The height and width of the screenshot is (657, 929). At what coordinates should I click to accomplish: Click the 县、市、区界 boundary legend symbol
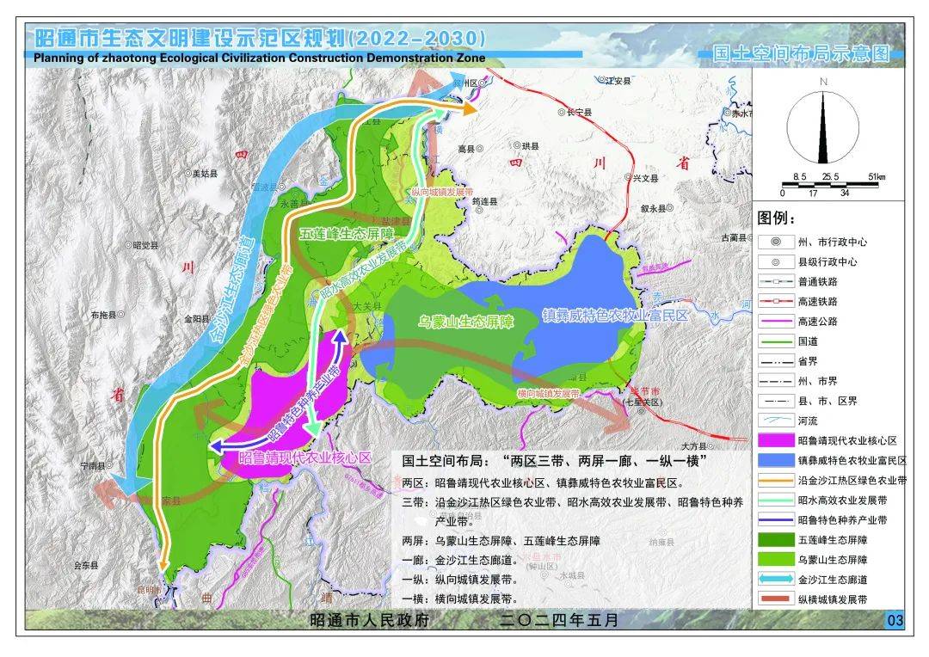[776, 401]
